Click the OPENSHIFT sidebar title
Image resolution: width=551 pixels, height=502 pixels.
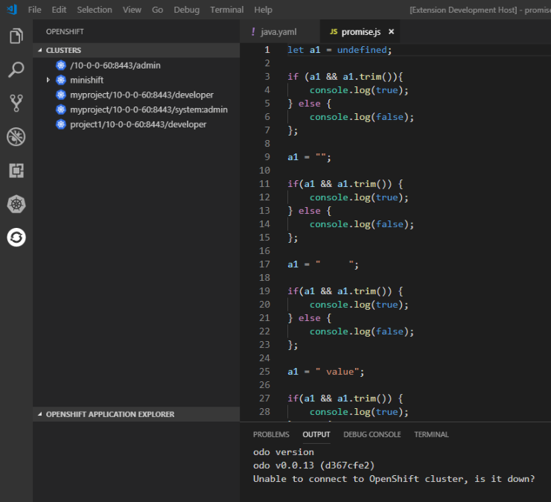click(x=65, y=31)
